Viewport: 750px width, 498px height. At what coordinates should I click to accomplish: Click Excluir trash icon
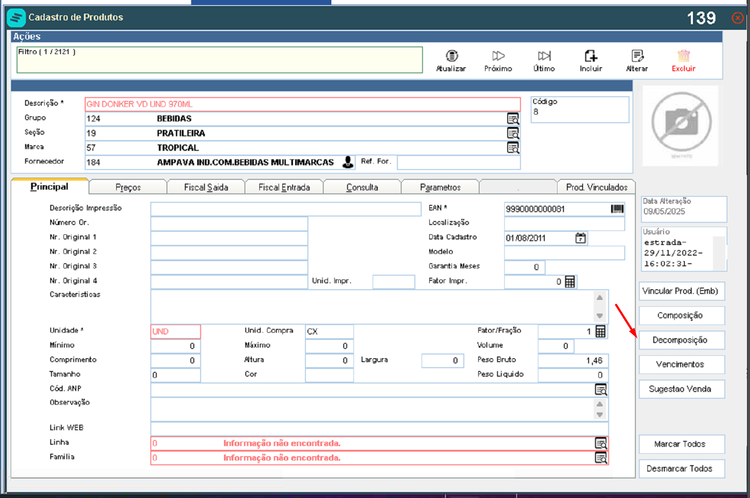(x=684, y=56)
